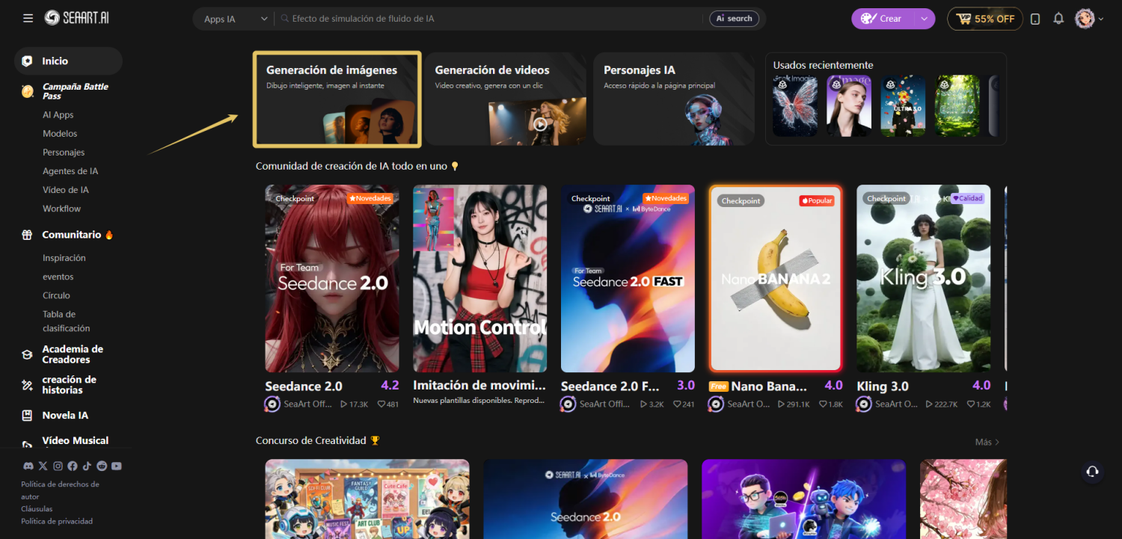Open the Discord social link

(x=28, y=466)
